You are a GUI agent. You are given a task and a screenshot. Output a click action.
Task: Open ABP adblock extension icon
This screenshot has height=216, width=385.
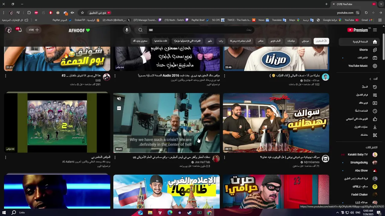[36, 13]
